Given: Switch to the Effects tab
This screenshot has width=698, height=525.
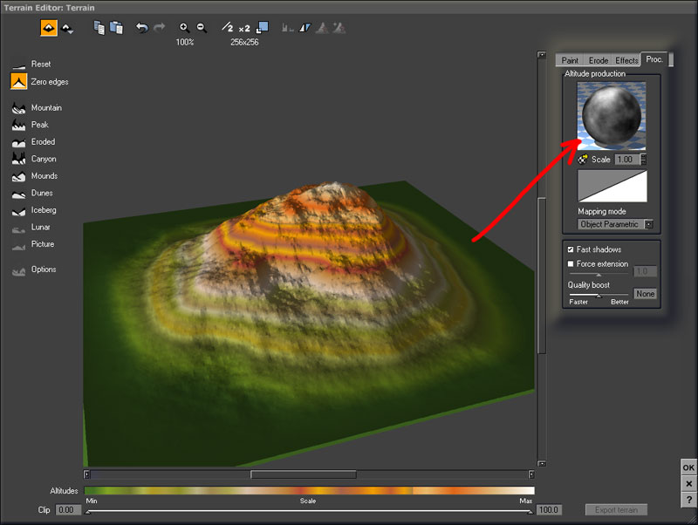Looking at the screenshot, I should (x=626, y=60).
